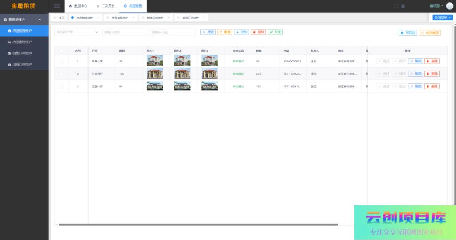The height and width of the screenshot is (240, 456).
Task: Click the 添加 add button
Action: click(242, 32)
